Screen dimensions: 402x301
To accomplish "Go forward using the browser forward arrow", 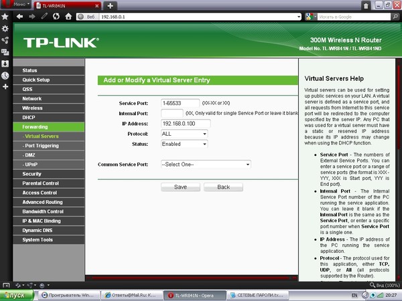I will point(32,17).
